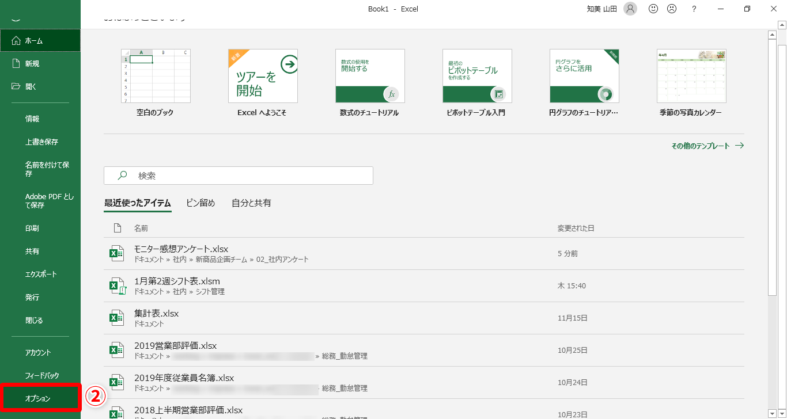Switch to 自分と共有 tab

click(251, 203)
